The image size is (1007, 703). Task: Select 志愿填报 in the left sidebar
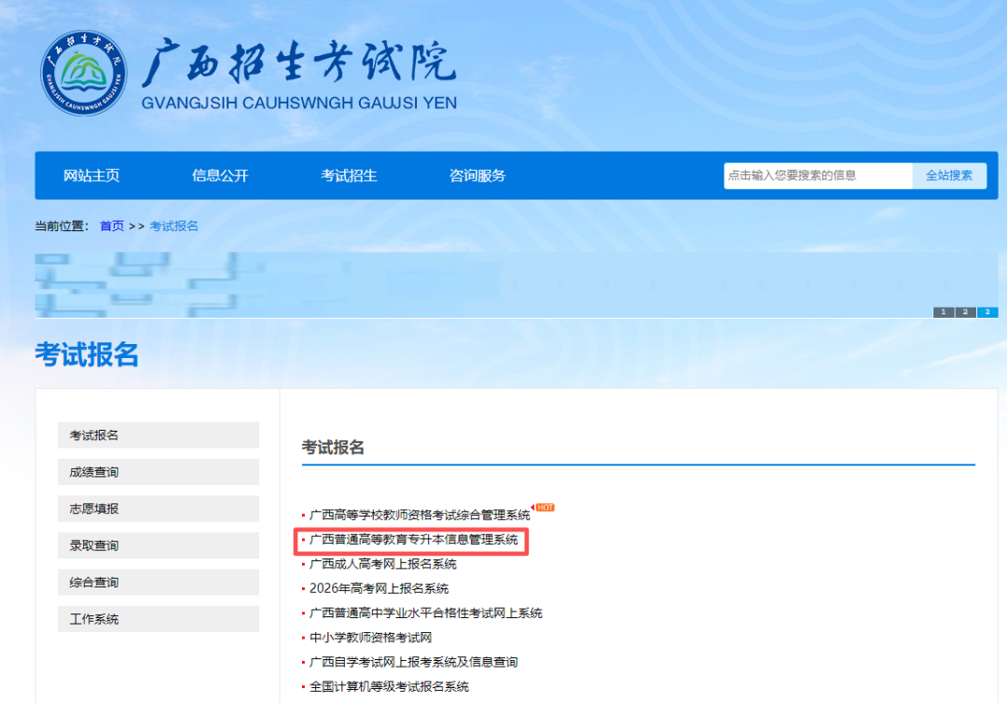[x=158, y=508]
